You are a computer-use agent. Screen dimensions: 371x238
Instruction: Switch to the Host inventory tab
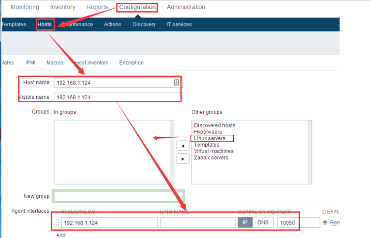coord(92,62)
